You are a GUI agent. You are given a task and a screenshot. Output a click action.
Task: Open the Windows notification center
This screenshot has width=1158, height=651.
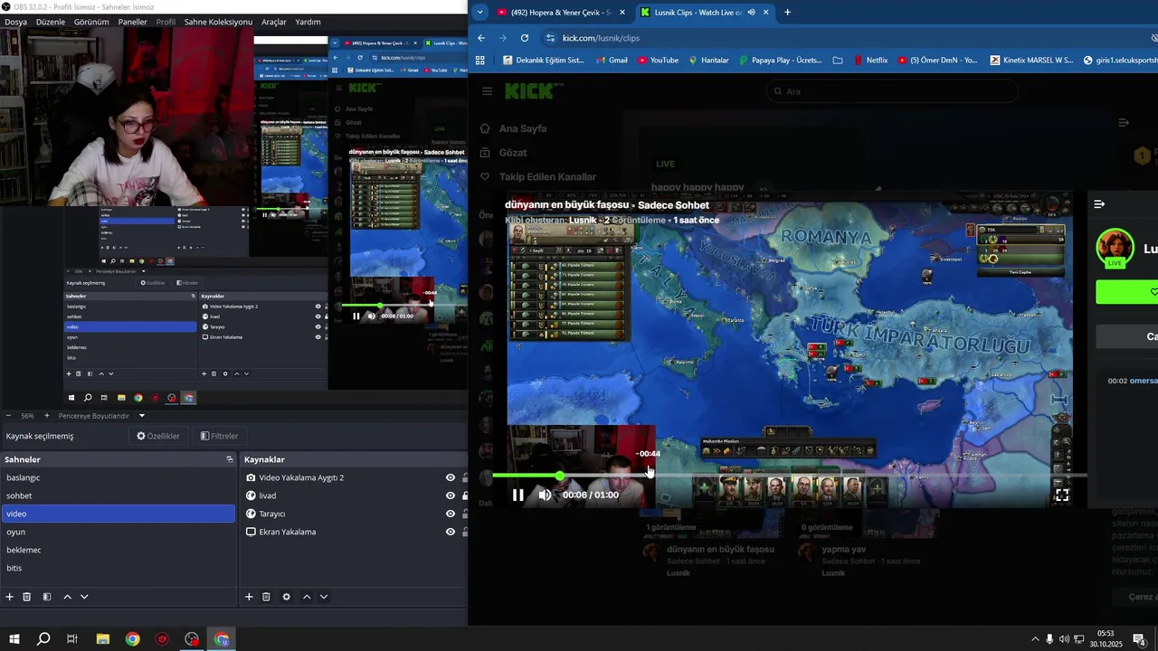[1139, 639]
